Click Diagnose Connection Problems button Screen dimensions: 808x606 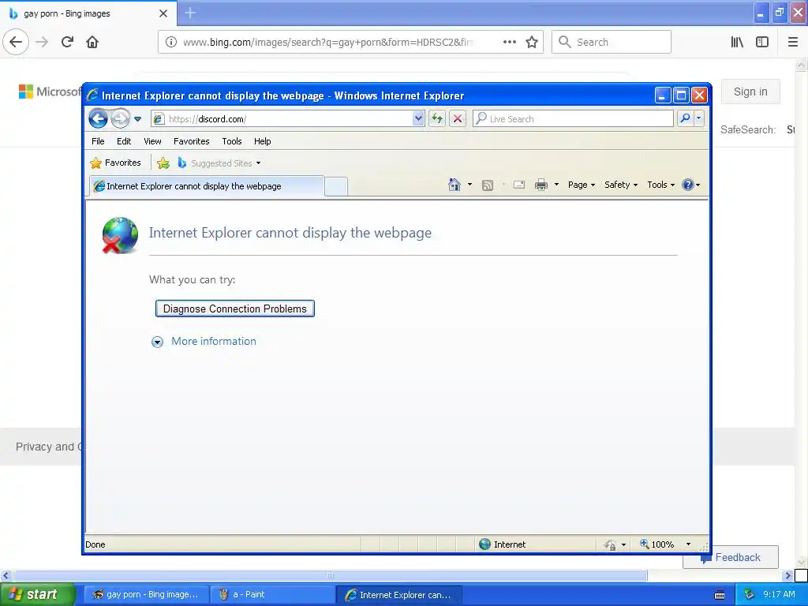235,309
